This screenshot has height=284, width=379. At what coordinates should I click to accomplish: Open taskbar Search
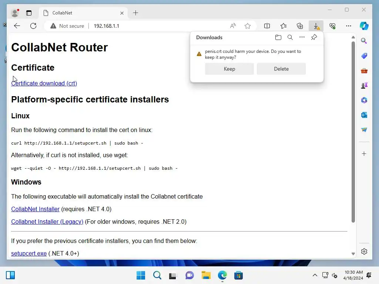(x=157, y=275)
